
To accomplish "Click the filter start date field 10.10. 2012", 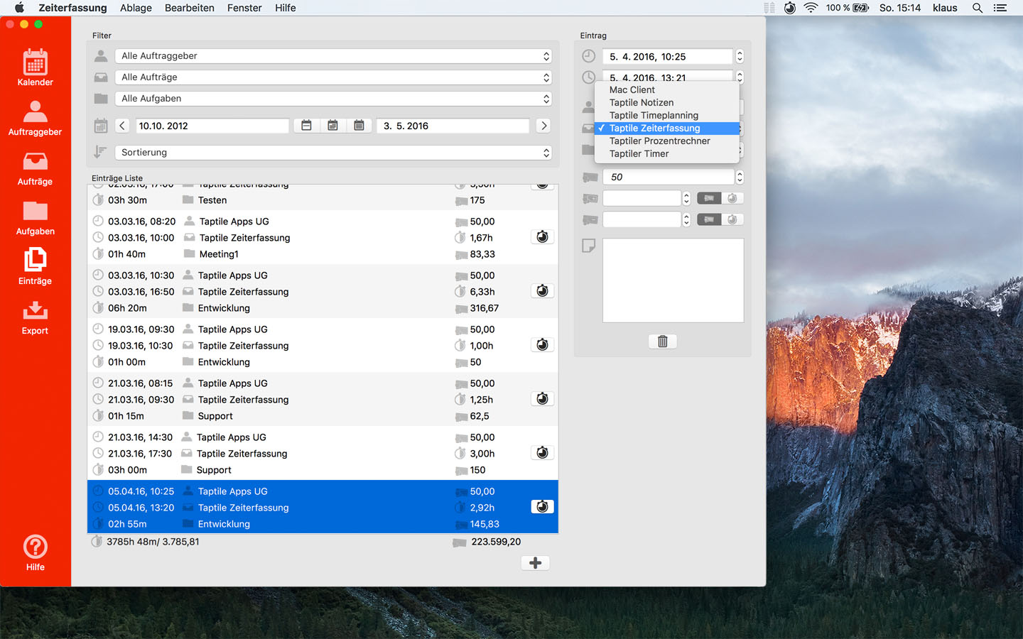I will [212, 126].
